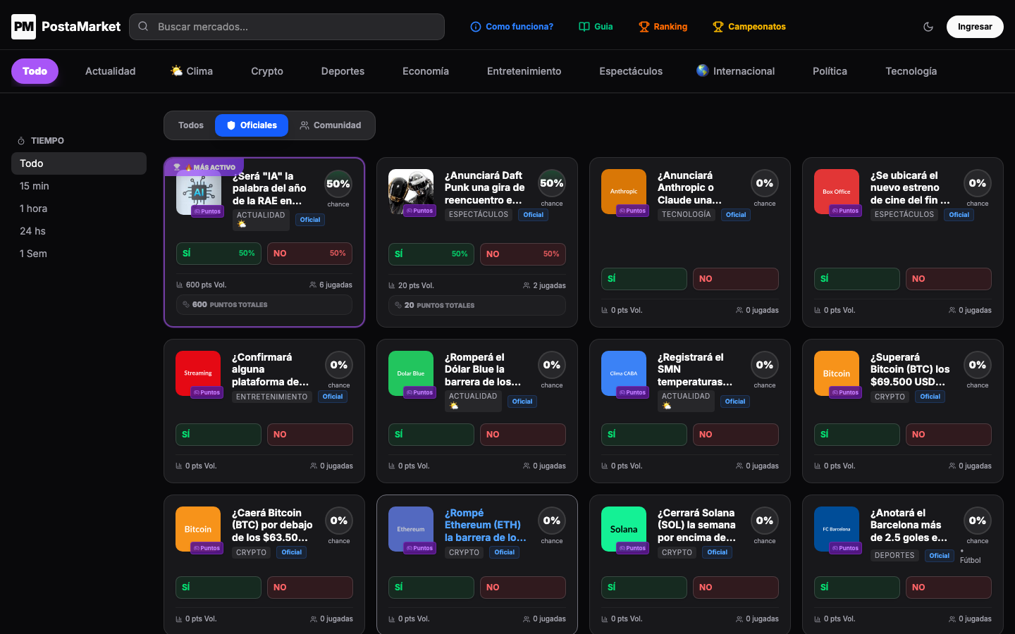
Task: Open the Deportes category tab
Action: (343, 71)
